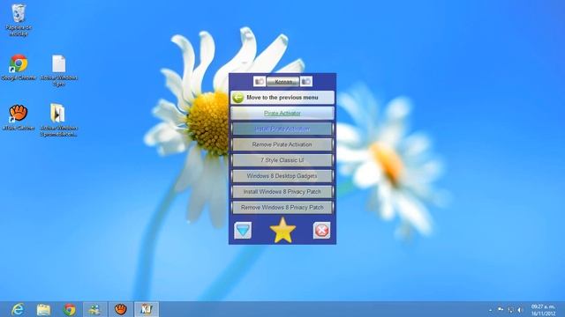The height and width of the screenshot is (317, 565).
Task: Show hidden tray icons arrow
Action: pyautogui.click(x=490, y=310)
